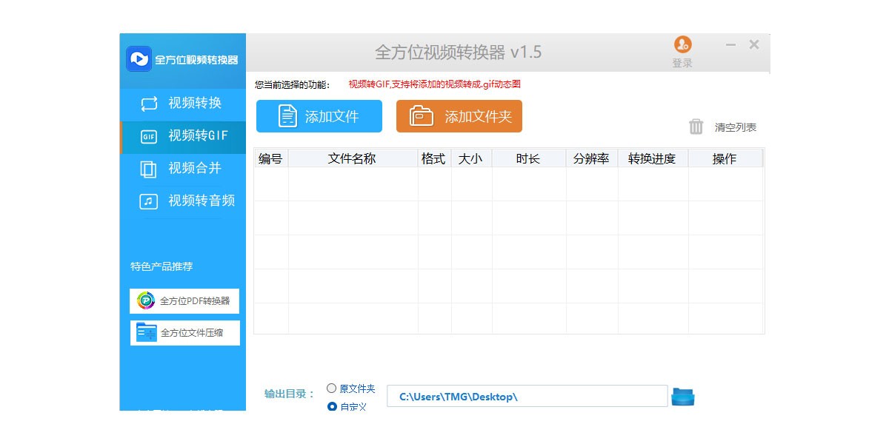Click the 时长 column header
This screenshot has height=444, width=889.
point(529,158)
